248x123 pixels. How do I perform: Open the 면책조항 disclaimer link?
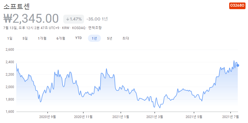pos(95,28)
